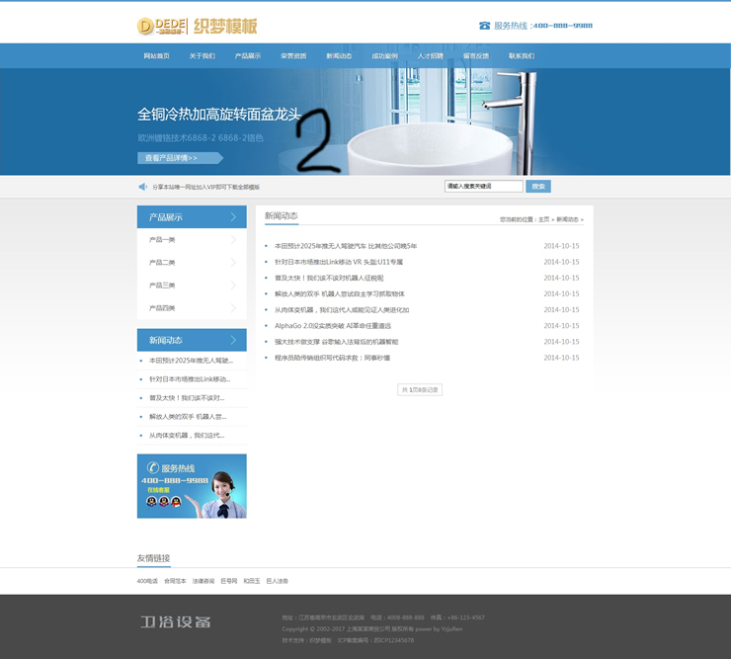Open 关于我们 in the navigation bar
This screenshot has width=731, height=659.
click(202, 56)
